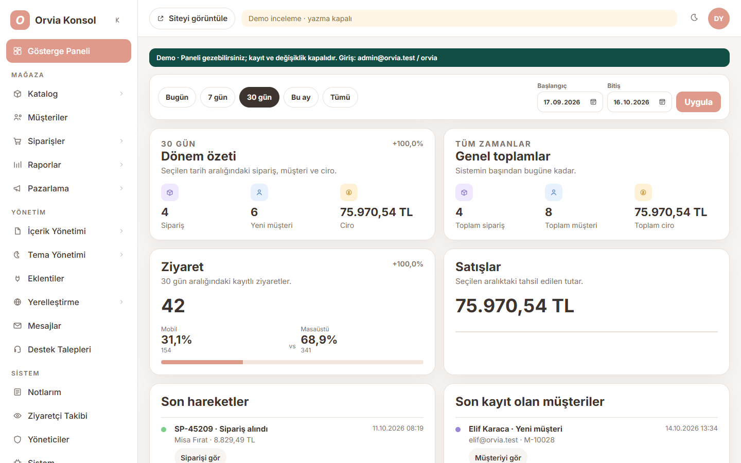741x463 pixels.
Task: Click the Yeni müşteri person icon
Action: coord(259,192)
